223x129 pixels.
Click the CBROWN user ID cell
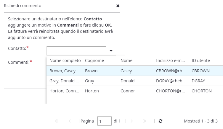(x=201, y=71)
